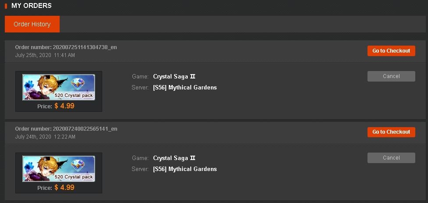The image size is (428, 203).
Task: Go to Checkout for July 25th order
Action: pyautogui.click(x=391, y=51)
